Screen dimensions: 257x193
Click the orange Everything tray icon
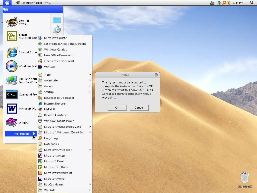pos(224,3)
